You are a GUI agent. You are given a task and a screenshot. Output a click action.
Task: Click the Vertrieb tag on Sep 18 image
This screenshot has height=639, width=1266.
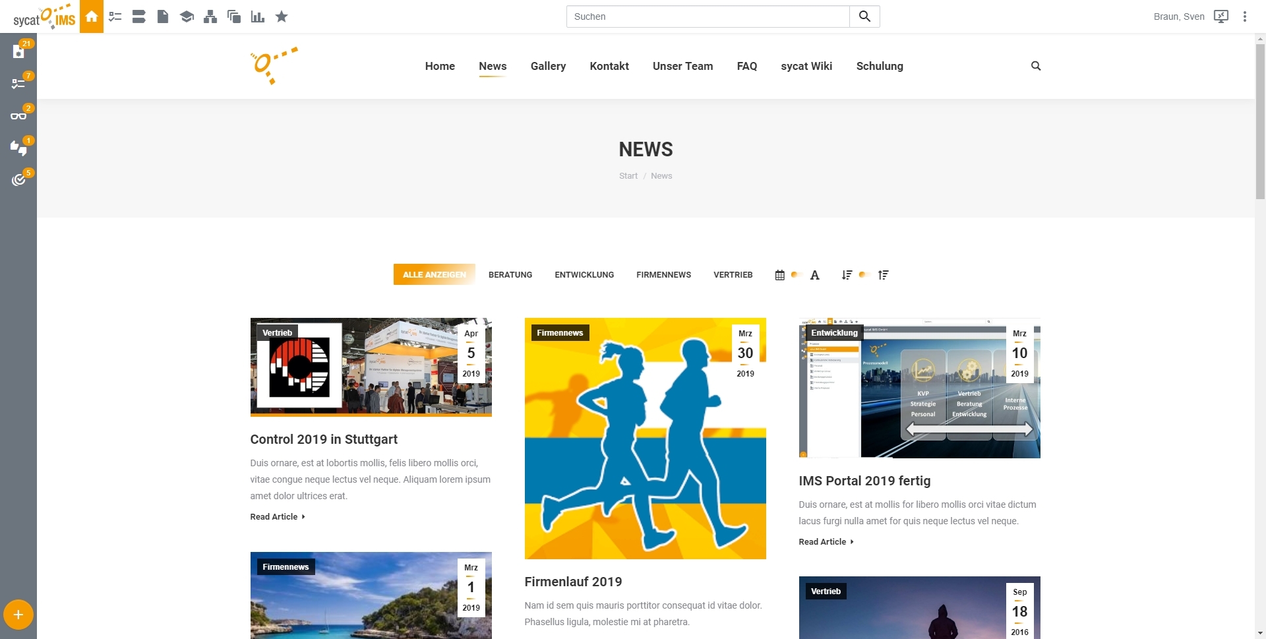tap(826, 592)
